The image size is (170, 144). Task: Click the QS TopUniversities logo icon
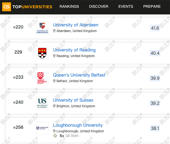coord(7,7)
